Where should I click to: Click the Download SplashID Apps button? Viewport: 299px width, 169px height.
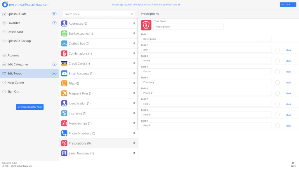(x=30, y=107)
